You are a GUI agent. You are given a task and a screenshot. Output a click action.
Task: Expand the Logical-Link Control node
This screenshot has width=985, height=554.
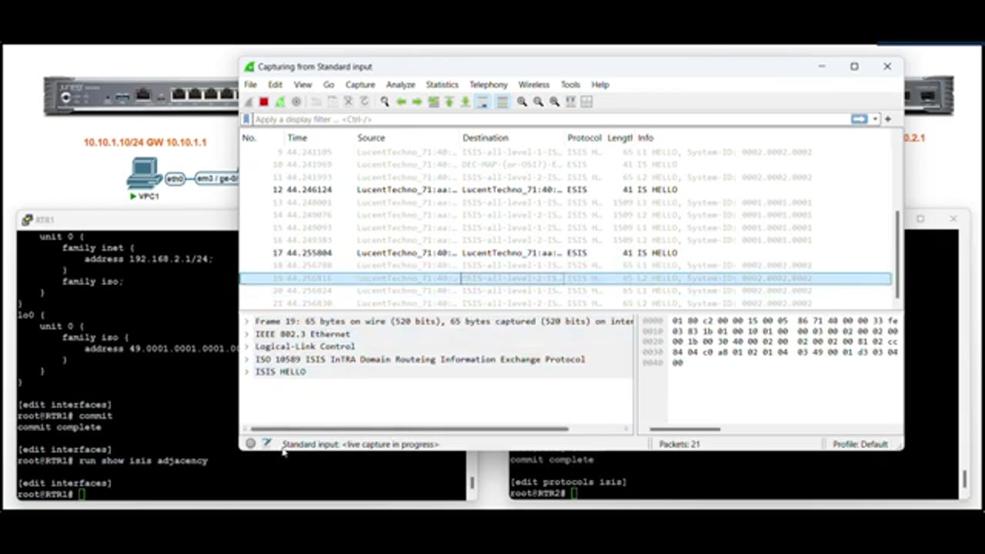tap(247, 346)
